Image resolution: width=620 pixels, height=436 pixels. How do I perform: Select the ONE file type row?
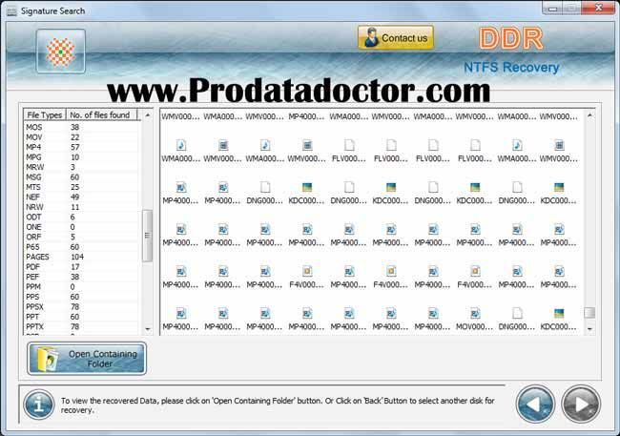82,227
